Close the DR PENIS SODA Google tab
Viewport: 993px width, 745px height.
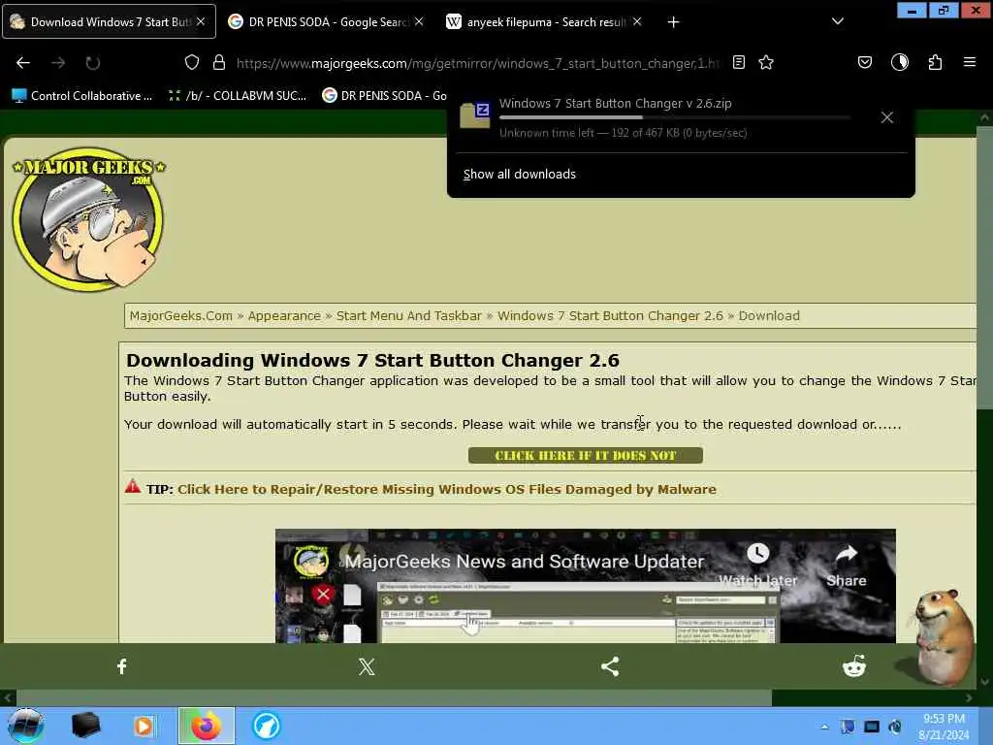pos(419,21)
